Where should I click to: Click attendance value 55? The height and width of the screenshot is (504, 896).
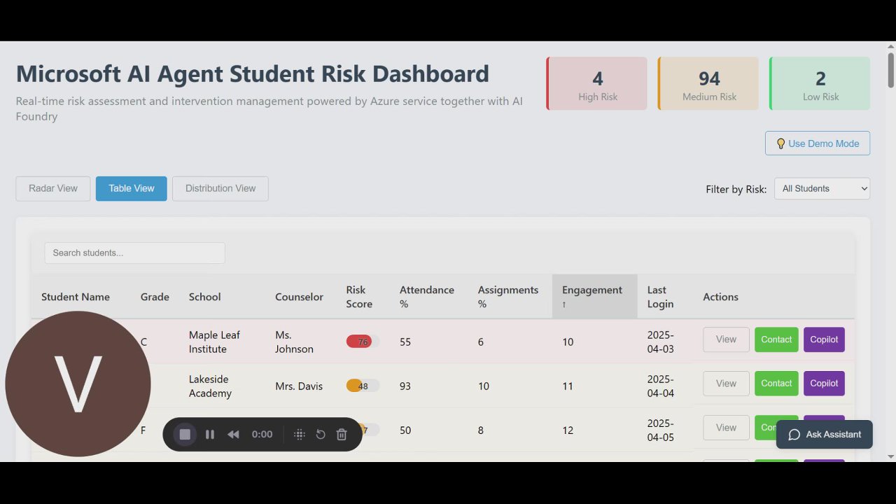point(405,342)
